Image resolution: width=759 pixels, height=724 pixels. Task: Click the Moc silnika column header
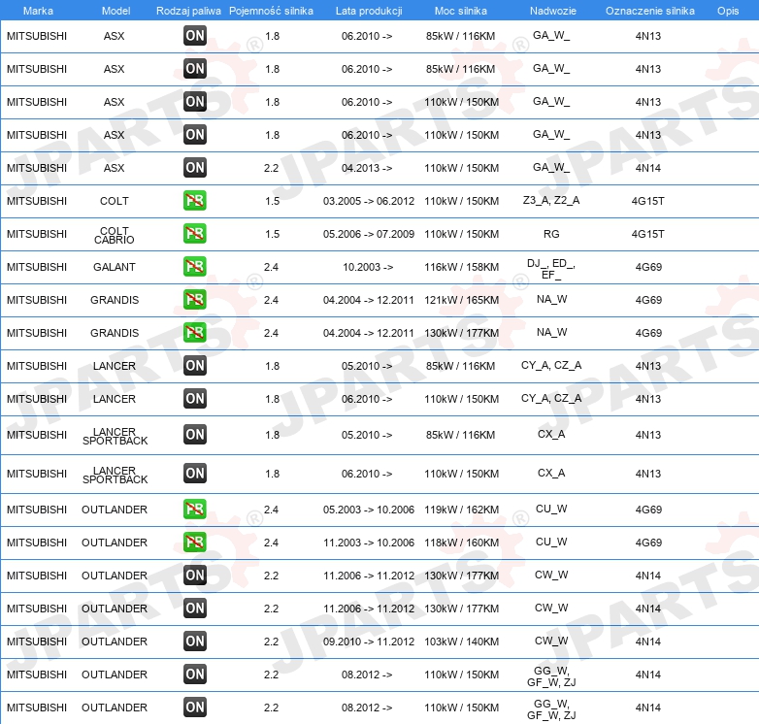tap(461, 11)
